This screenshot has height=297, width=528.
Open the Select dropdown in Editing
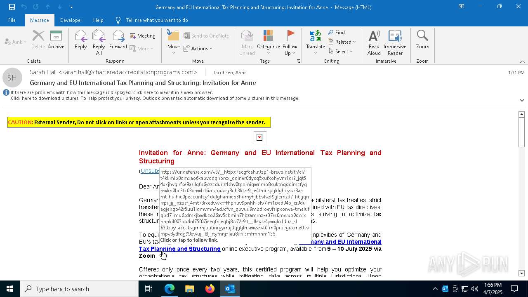pos(341,52)
